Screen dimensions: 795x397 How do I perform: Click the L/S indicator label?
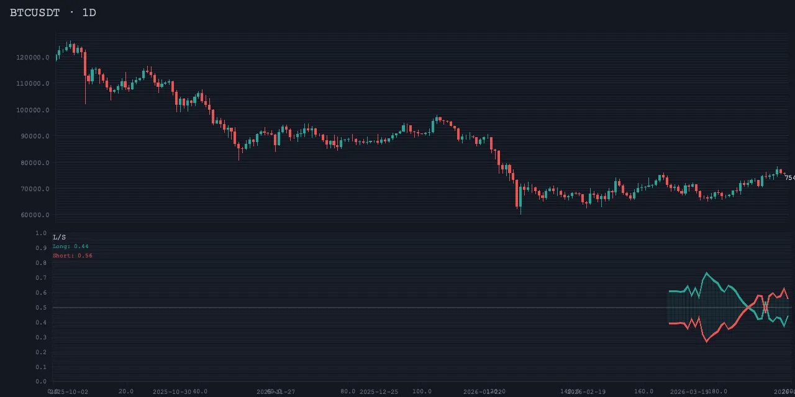point(59,237)
